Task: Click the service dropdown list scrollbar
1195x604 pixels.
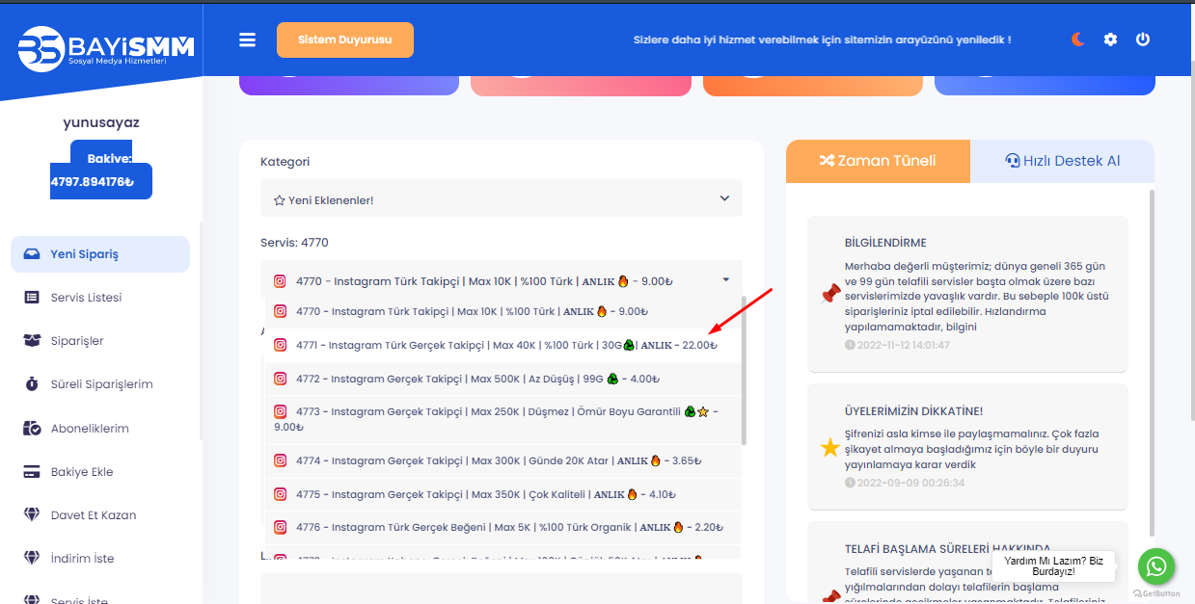Action: pos(744,371)
